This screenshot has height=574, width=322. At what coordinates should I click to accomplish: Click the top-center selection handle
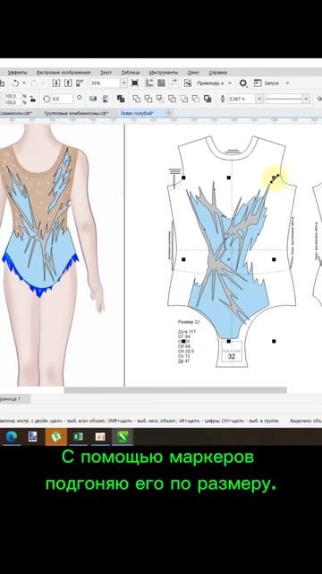click(229, 178)
